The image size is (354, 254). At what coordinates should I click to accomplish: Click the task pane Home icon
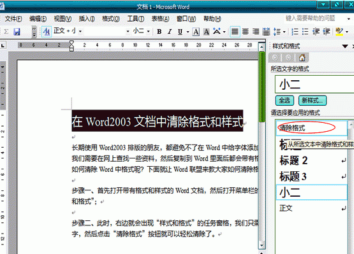tap(302, 58)
